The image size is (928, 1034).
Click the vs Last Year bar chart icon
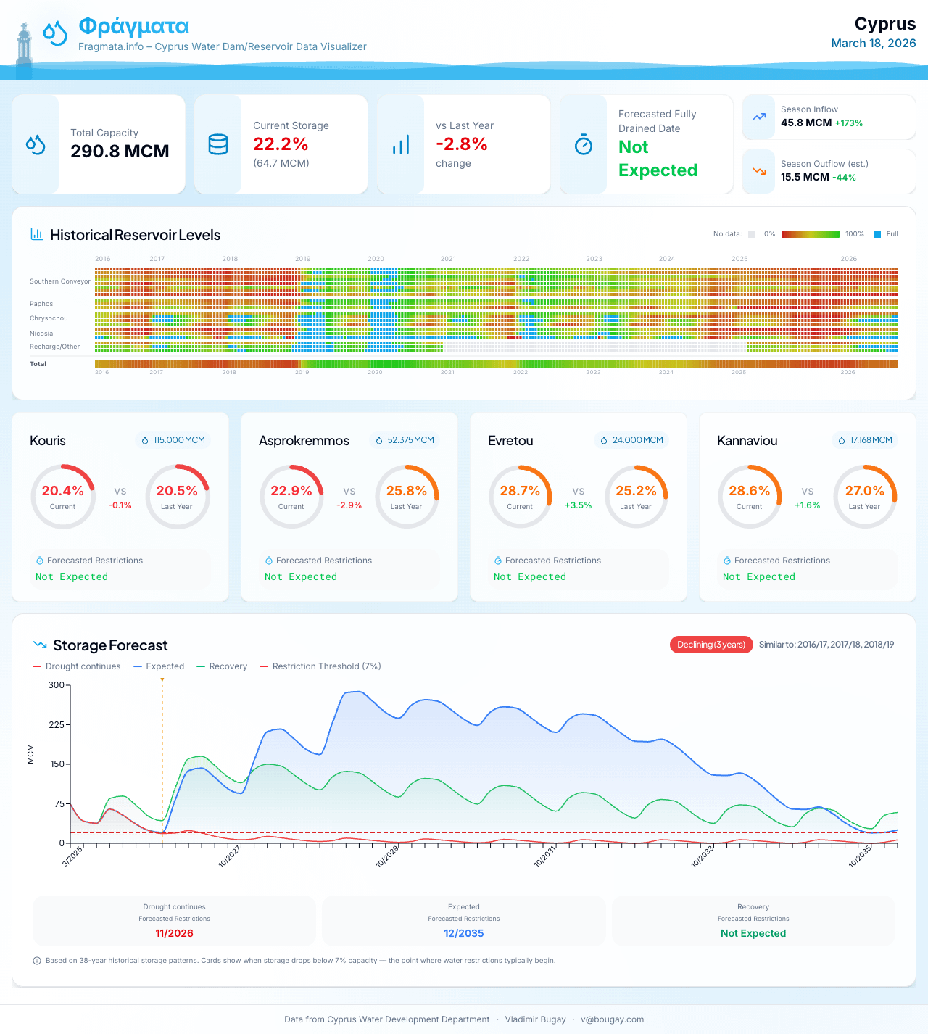[x=401, y=145]
